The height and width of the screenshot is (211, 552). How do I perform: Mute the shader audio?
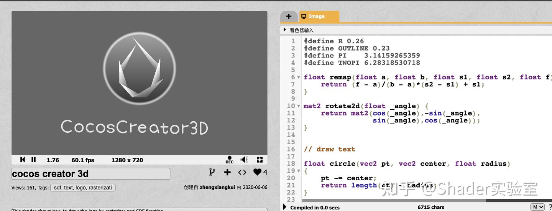[x=244, y=160]
